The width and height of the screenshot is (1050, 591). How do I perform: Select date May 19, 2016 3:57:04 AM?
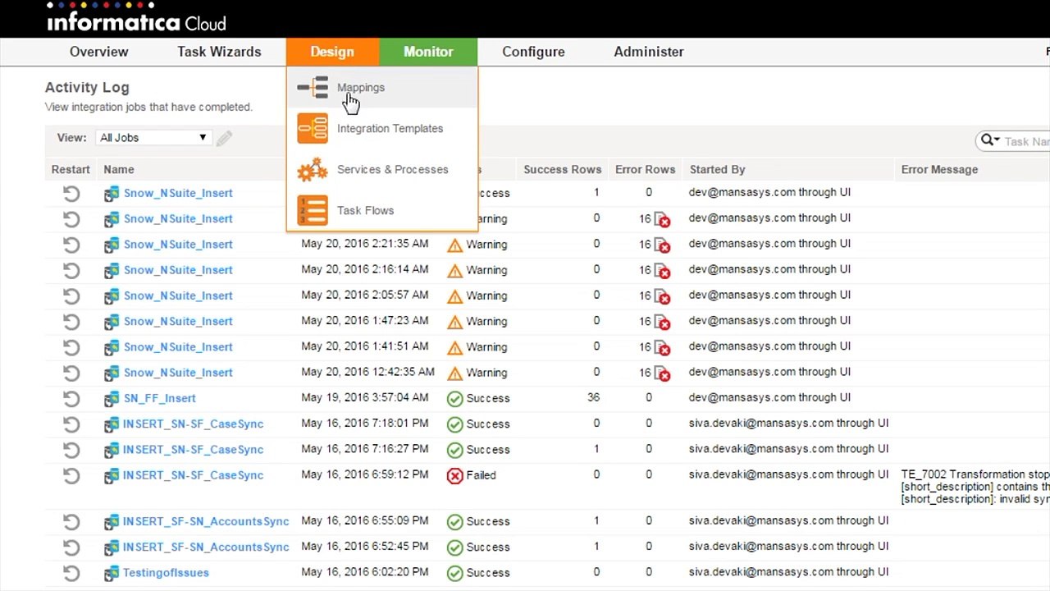(365, 397)
